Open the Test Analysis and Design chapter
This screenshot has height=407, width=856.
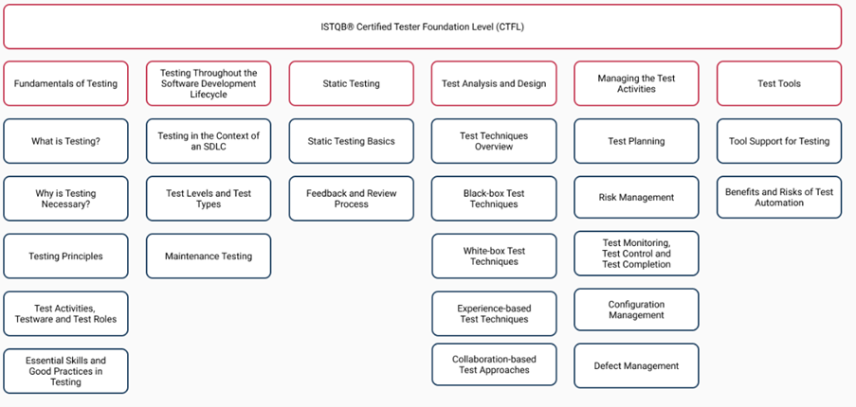click(x=494, y=83)
